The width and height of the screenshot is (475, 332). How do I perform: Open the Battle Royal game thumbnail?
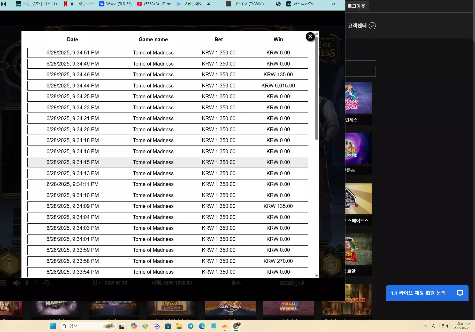pos(359,249)
